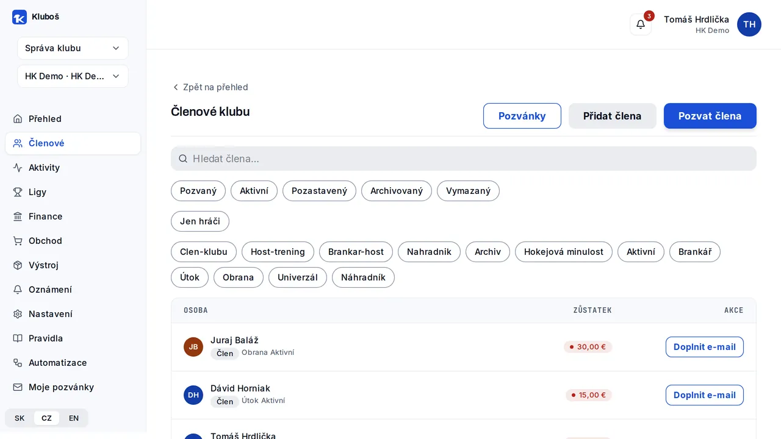Select the CZ language option

[46, 418]
